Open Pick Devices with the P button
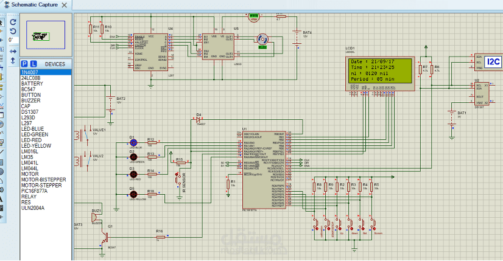The height and width of the screenshot is (261, 503). [x=24, y=64]
